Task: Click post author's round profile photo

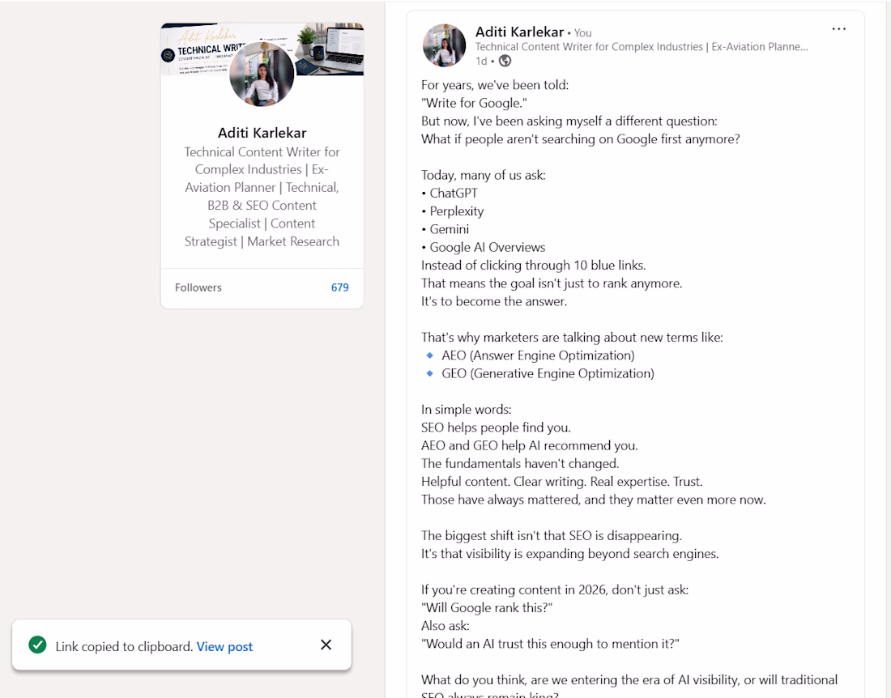Action: click(445, 45)
